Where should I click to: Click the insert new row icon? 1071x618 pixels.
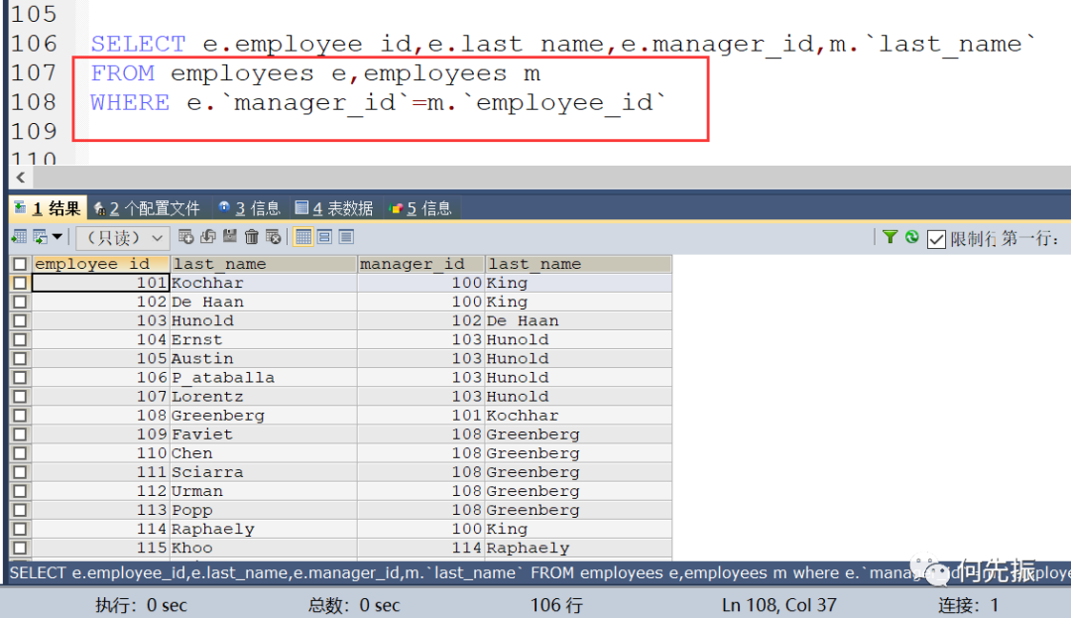click(185, 237)
